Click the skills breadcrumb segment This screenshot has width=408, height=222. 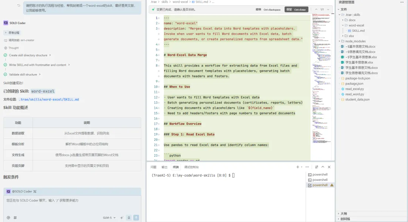[164, 2]
